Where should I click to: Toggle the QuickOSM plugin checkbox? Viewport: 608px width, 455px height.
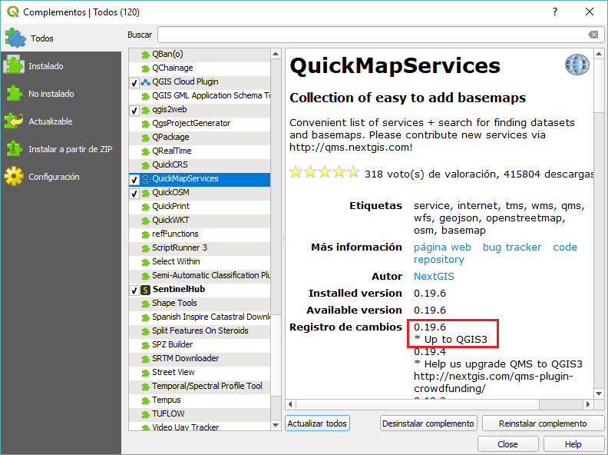134,194
